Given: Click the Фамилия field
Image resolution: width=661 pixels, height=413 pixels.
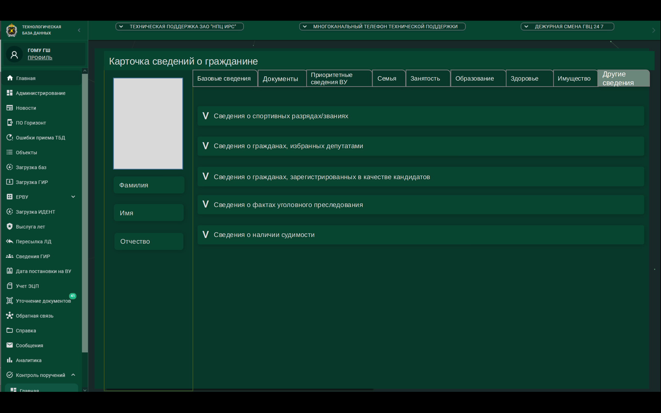Looking at the screenshot, I should 149,185.
